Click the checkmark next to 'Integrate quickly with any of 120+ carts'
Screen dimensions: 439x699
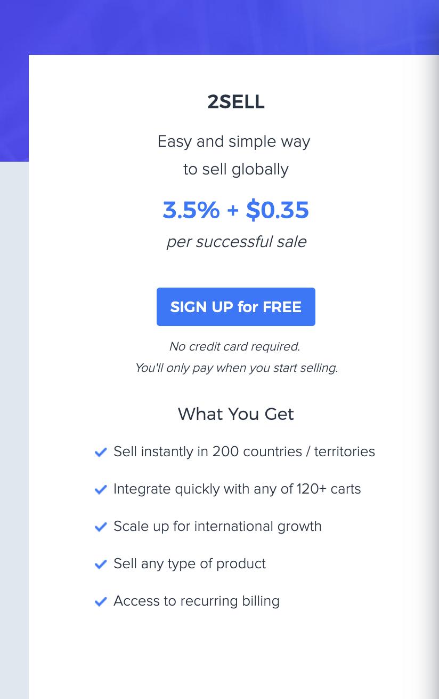coord(101,489)
